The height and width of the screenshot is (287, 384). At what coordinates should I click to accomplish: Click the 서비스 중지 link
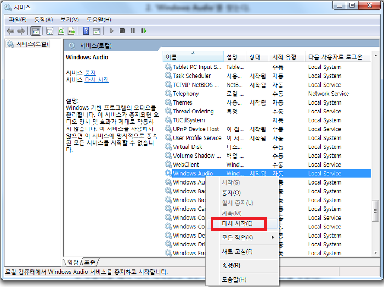90,73
